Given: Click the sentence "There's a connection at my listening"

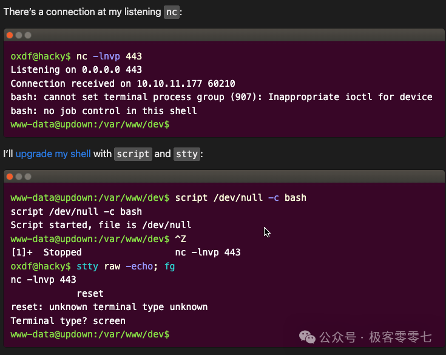Looking at the screenshot, I should [82, 12].
